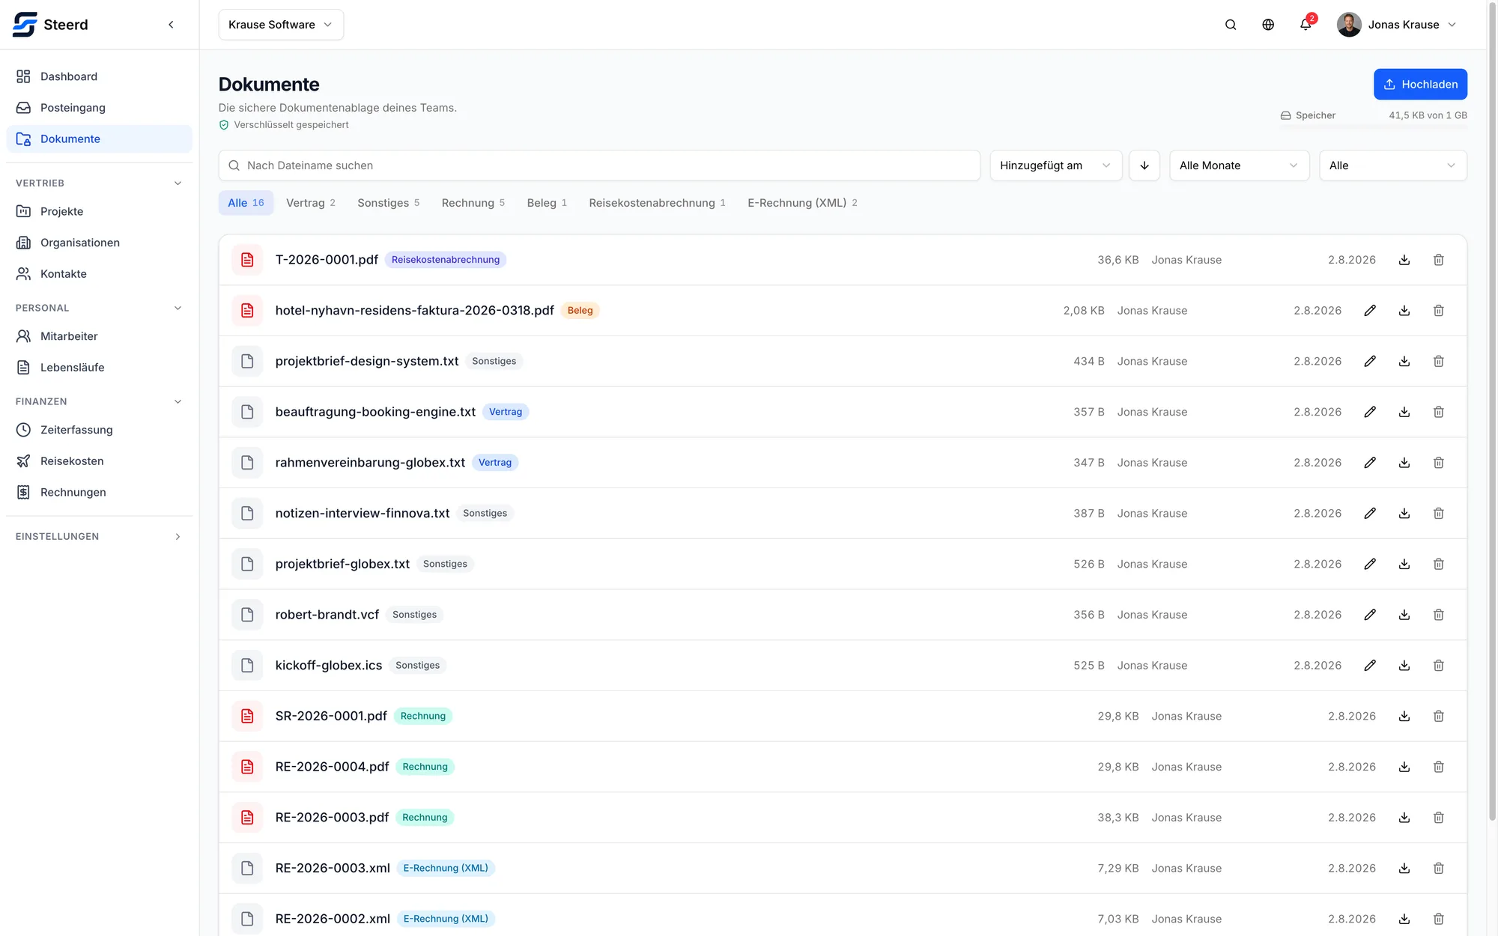Delete RE-2026-0003.xml
The width and height of the screenshot is (1498, 936).
pyautogui.click(x=1439, y=868)
